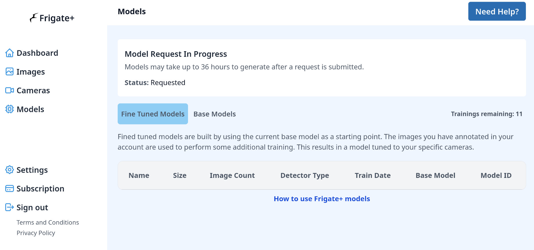Switch to the Fine Tuned Models tab
Viewport: 534px width, 250px height.
point(153,114)
